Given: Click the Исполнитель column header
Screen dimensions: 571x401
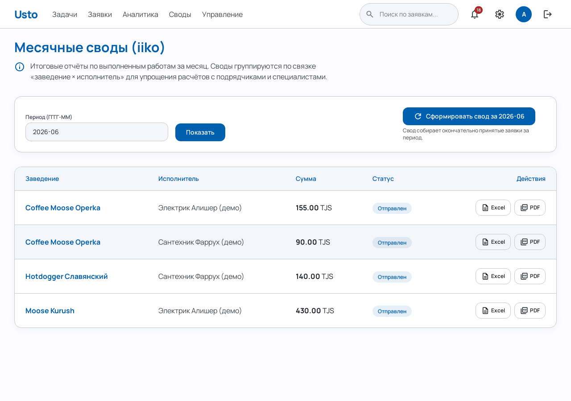Looking at the screenshot, I should pyautogui.click(x=178, y=179).
